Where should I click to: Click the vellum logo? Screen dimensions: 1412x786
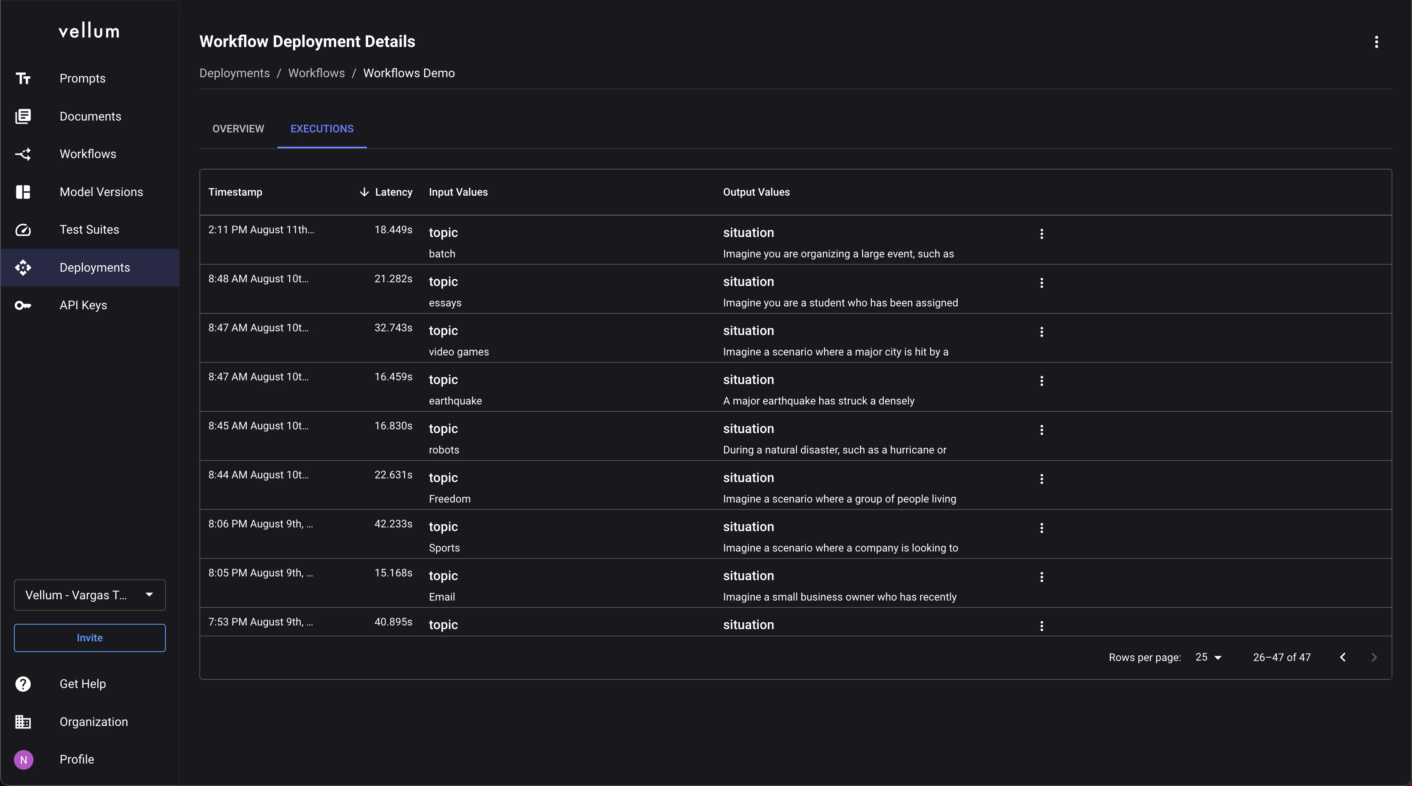coord(89,31)
